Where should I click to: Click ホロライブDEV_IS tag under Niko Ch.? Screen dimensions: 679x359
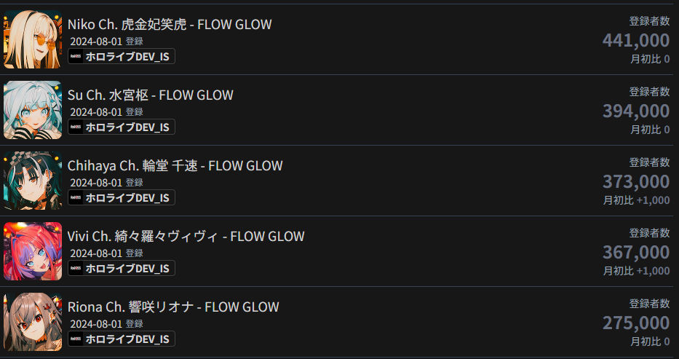(x=122, y=56)
